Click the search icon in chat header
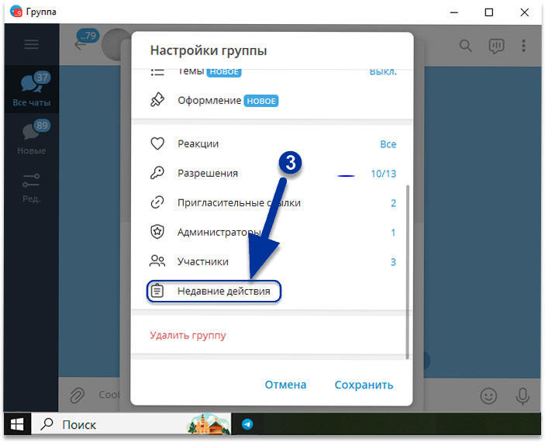The image size is (545, 442). tap(466, 45)
